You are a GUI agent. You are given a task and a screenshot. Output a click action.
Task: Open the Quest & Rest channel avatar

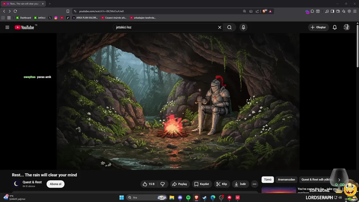coord(16,184)
